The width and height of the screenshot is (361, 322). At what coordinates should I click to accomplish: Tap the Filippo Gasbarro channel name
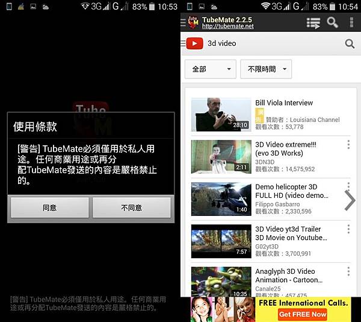tap(277, 204)
